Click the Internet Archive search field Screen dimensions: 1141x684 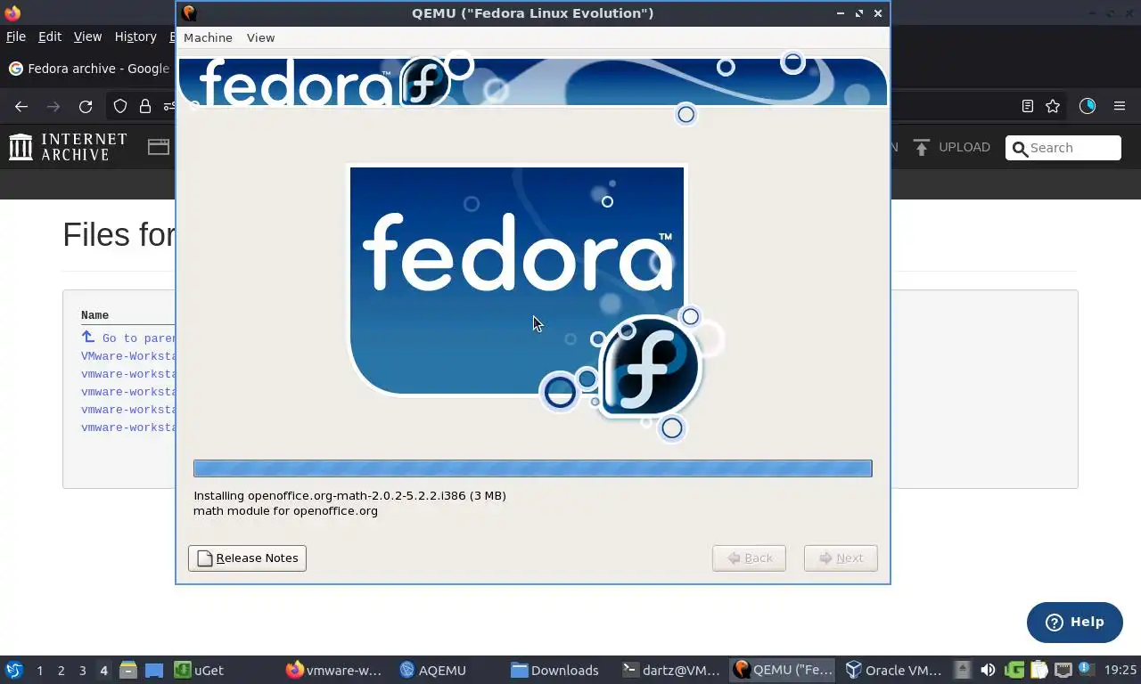point(1063,148)
